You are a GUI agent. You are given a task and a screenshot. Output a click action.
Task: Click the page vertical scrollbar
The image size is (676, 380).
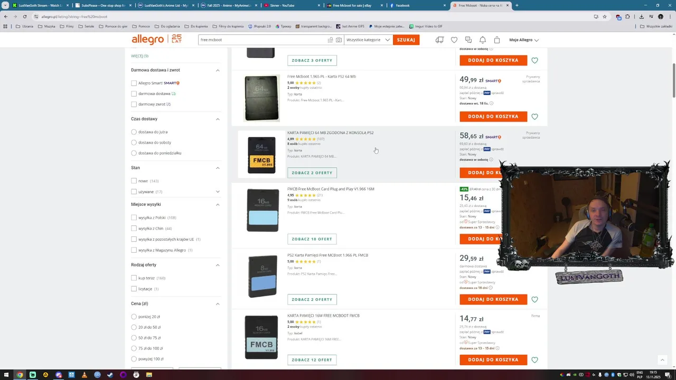tap(673, 80)
